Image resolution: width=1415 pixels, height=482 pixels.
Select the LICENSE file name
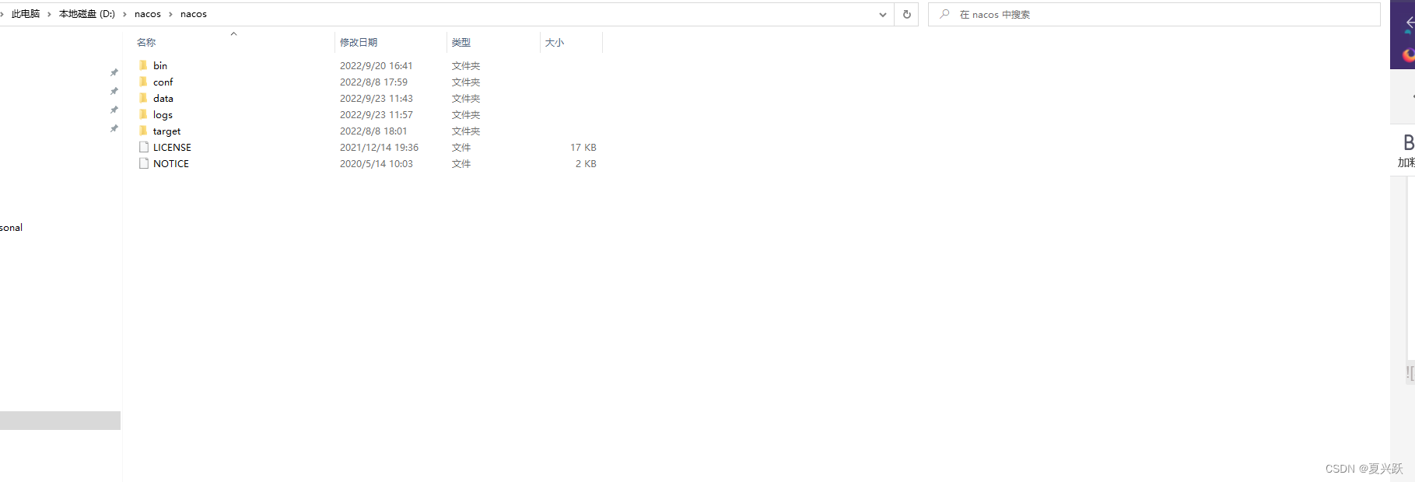click(172, 148)
